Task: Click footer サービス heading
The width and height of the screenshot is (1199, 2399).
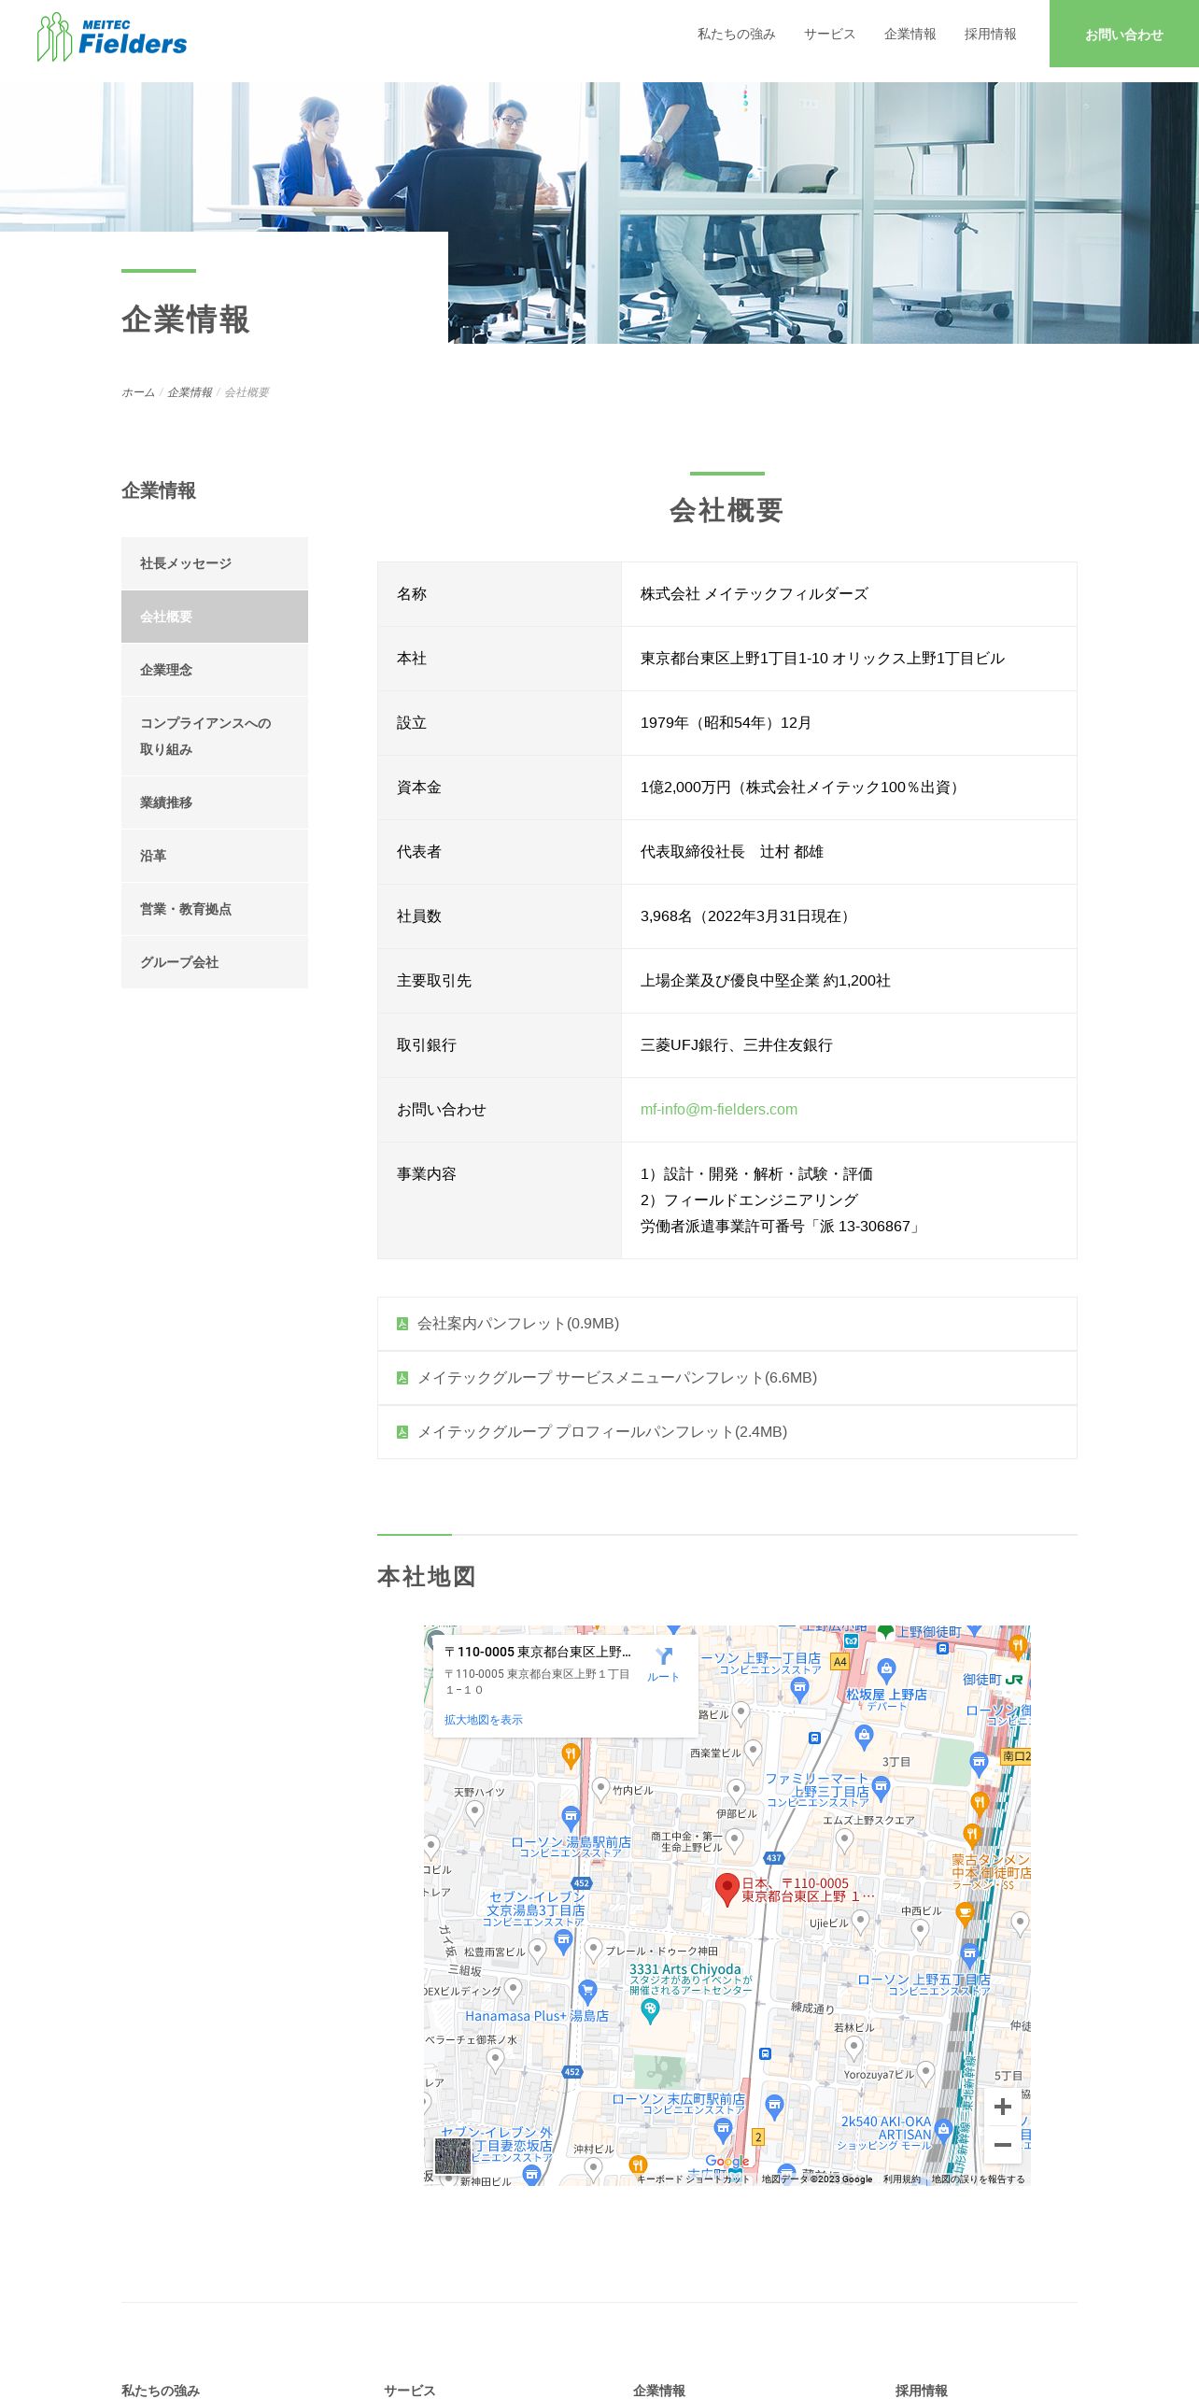Action: 409,2390
